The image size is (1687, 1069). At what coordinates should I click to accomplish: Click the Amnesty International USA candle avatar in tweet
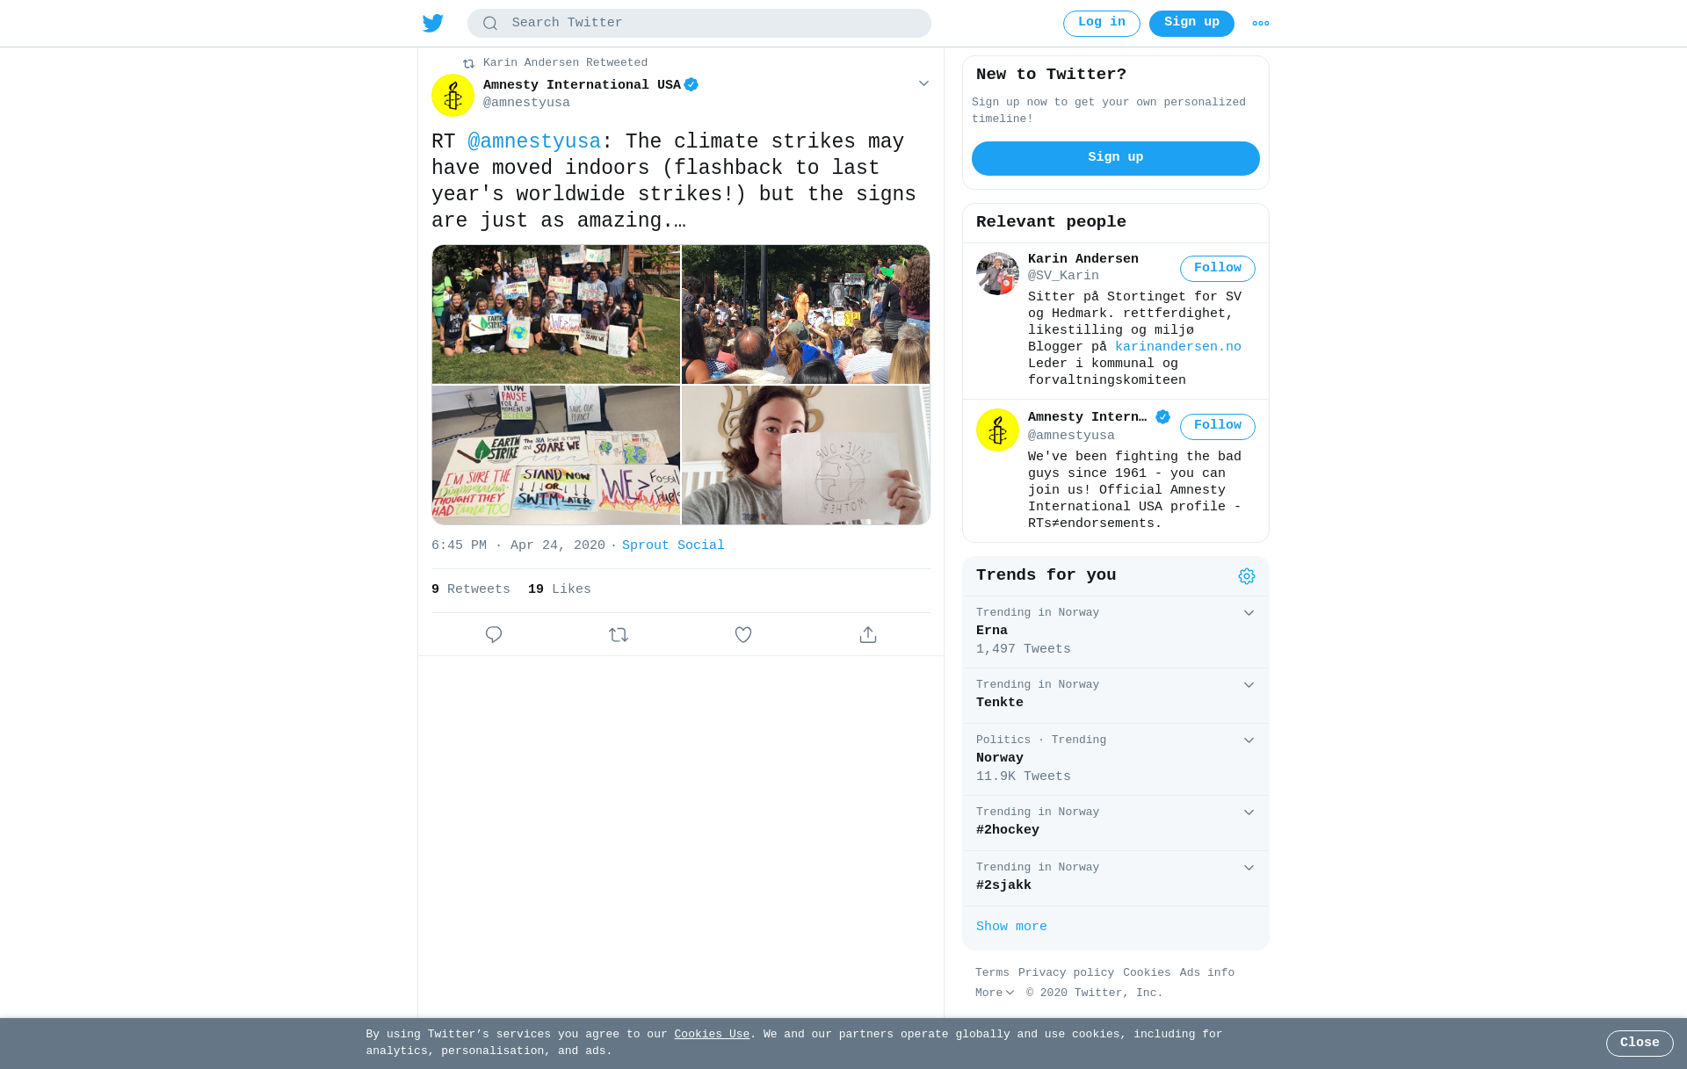(x=453, y=95)
